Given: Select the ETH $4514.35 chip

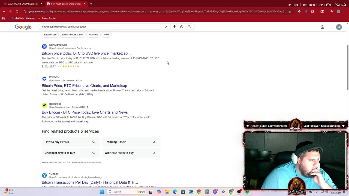Looking at the screenshot, I should click(x=73, y=35).
